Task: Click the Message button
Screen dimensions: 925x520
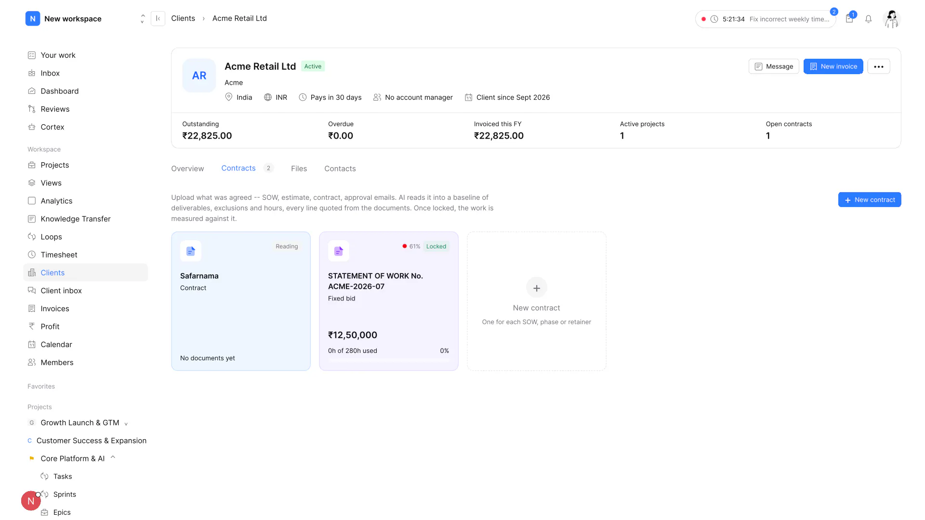Action: tap(774, 66)
